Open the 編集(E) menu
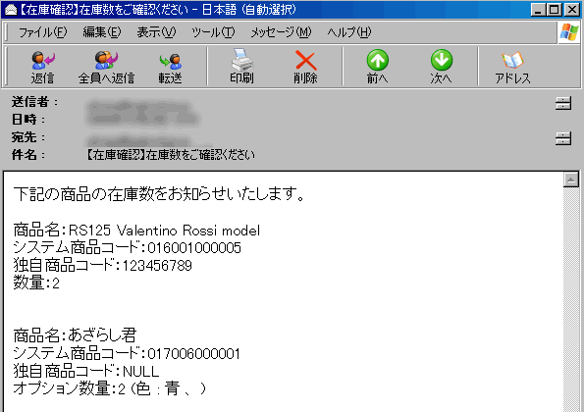Image resolution: width=584 pixels, height=412 pixels. tap(102, 32)
